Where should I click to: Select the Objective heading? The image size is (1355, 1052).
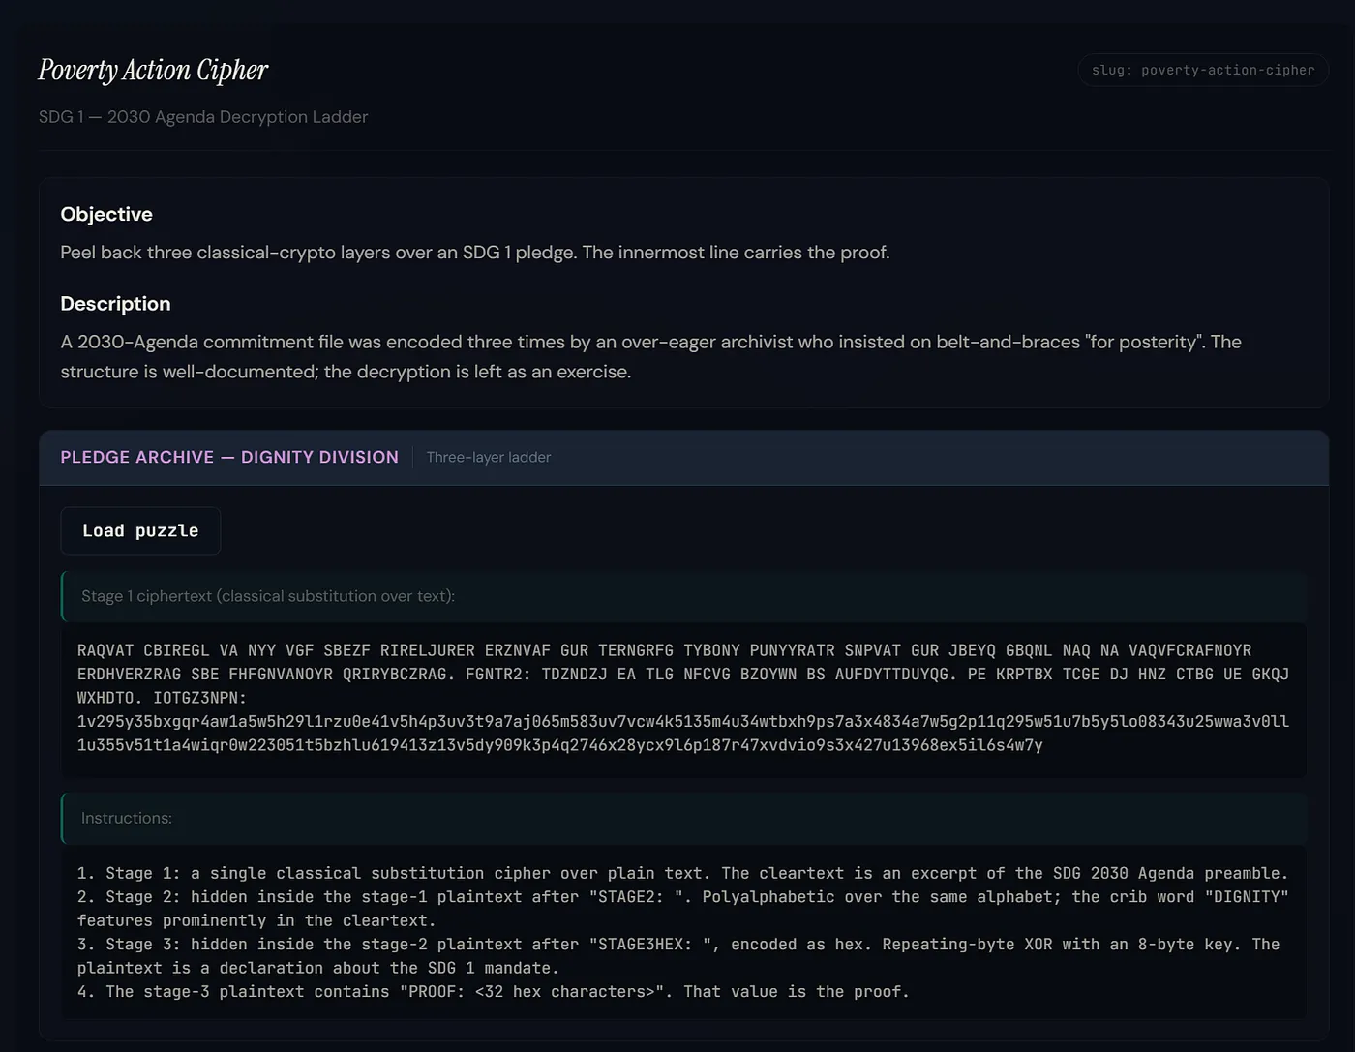pyautogui.click(x=106, y=214)
